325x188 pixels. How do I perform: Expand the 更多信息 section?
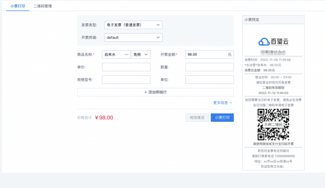(x=223, y=103)
